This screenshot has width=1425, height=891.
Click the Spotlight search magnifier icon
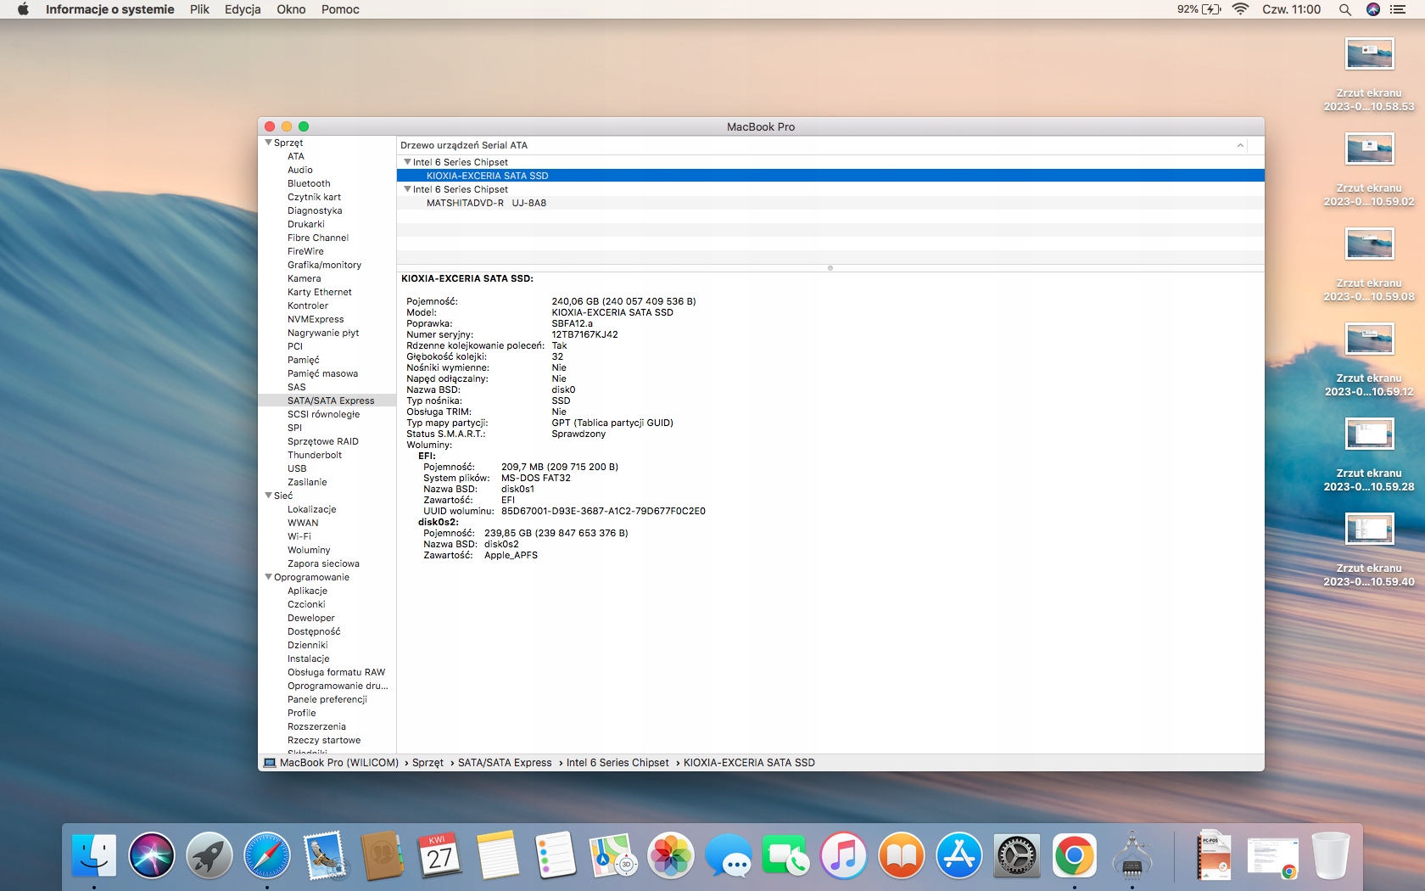pyautogui.click(x=1344, y=9)
